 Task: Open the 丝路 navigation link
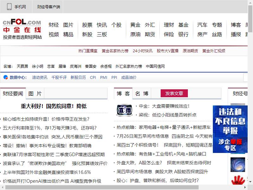point(217,34)
